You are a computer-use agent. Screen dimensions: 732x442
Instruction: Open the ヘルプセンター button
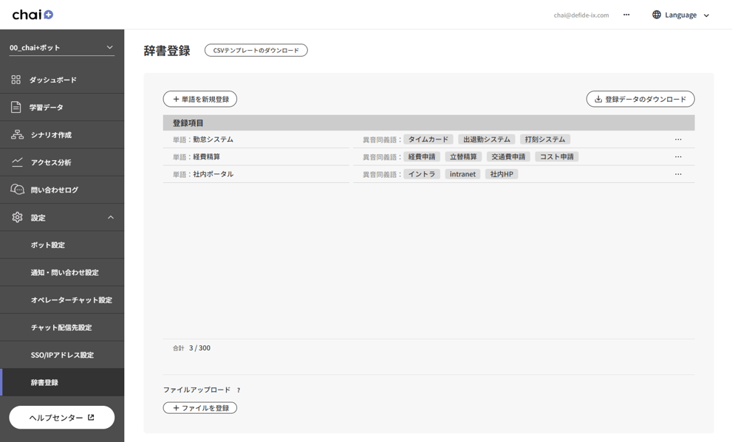(61, 418)
